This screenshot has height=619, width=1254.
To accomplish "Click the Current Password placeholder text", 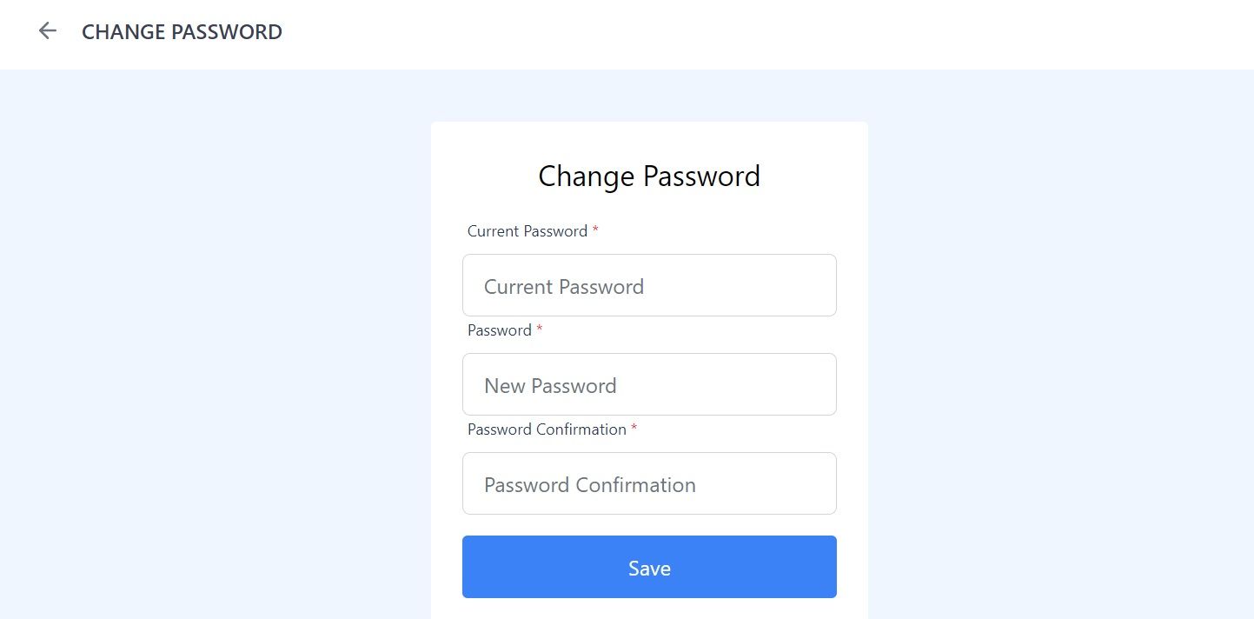I will click(564, 287).
